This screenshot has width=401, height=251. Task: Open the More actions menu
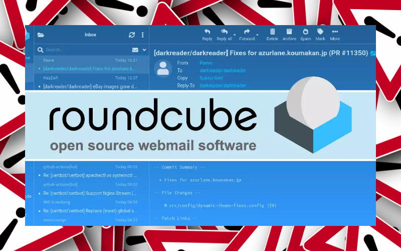[x=335, y=32]
